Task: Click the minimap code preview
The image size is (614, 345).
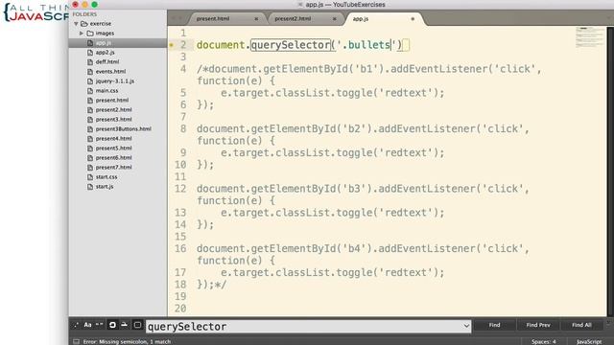Action: [x=590, y=37]
